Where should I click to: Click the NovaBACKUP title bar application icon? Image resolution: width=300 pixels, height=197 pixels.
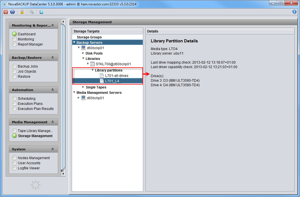click(5, 4)
